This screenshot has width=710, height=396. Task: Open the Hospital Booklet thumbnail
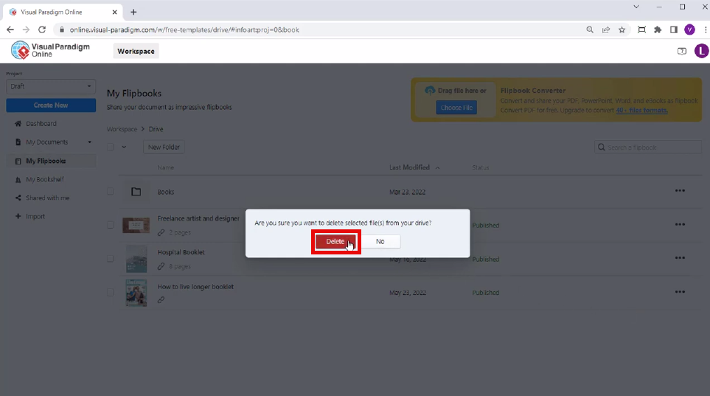click(136, 259)
